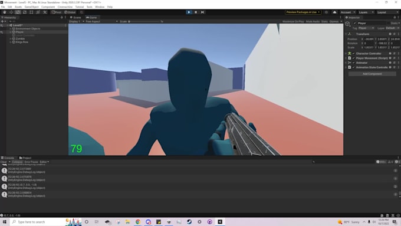Open the Tag Player dropdown
401x226 pixels.
(x=366, y=28)
